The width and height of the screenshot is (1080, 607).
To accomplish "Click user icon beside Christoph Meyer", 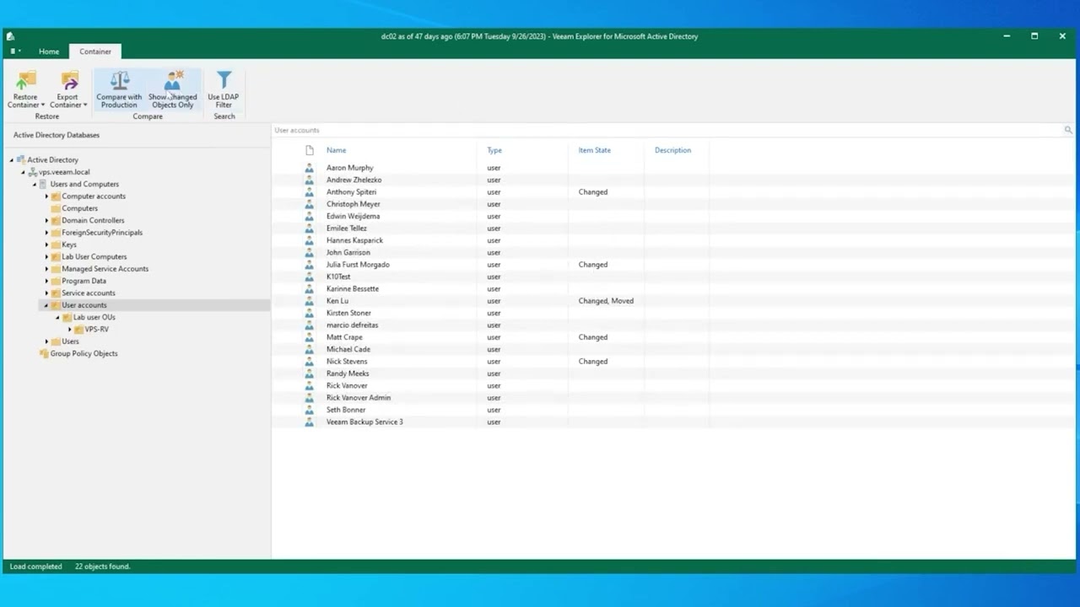I will [x=309, y=204].
